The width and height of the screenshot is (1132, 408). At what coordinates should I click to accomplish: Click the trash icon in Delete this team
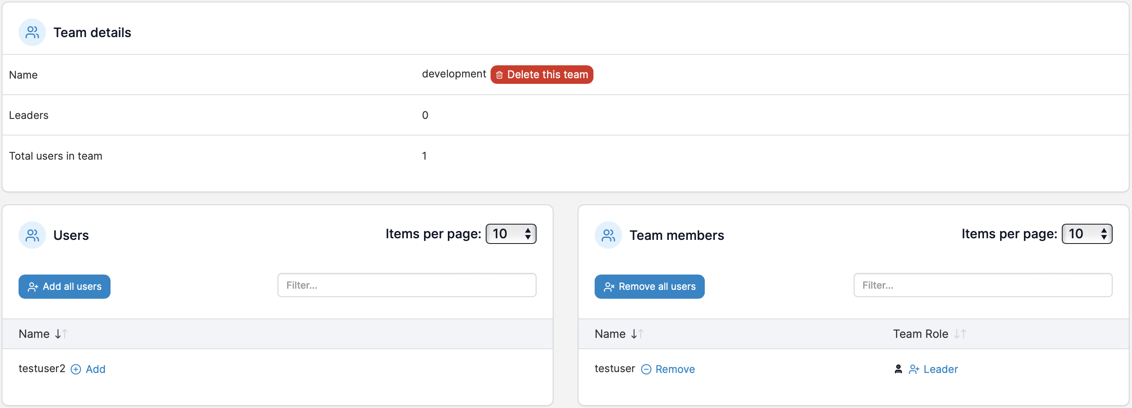tap(499, 75)
